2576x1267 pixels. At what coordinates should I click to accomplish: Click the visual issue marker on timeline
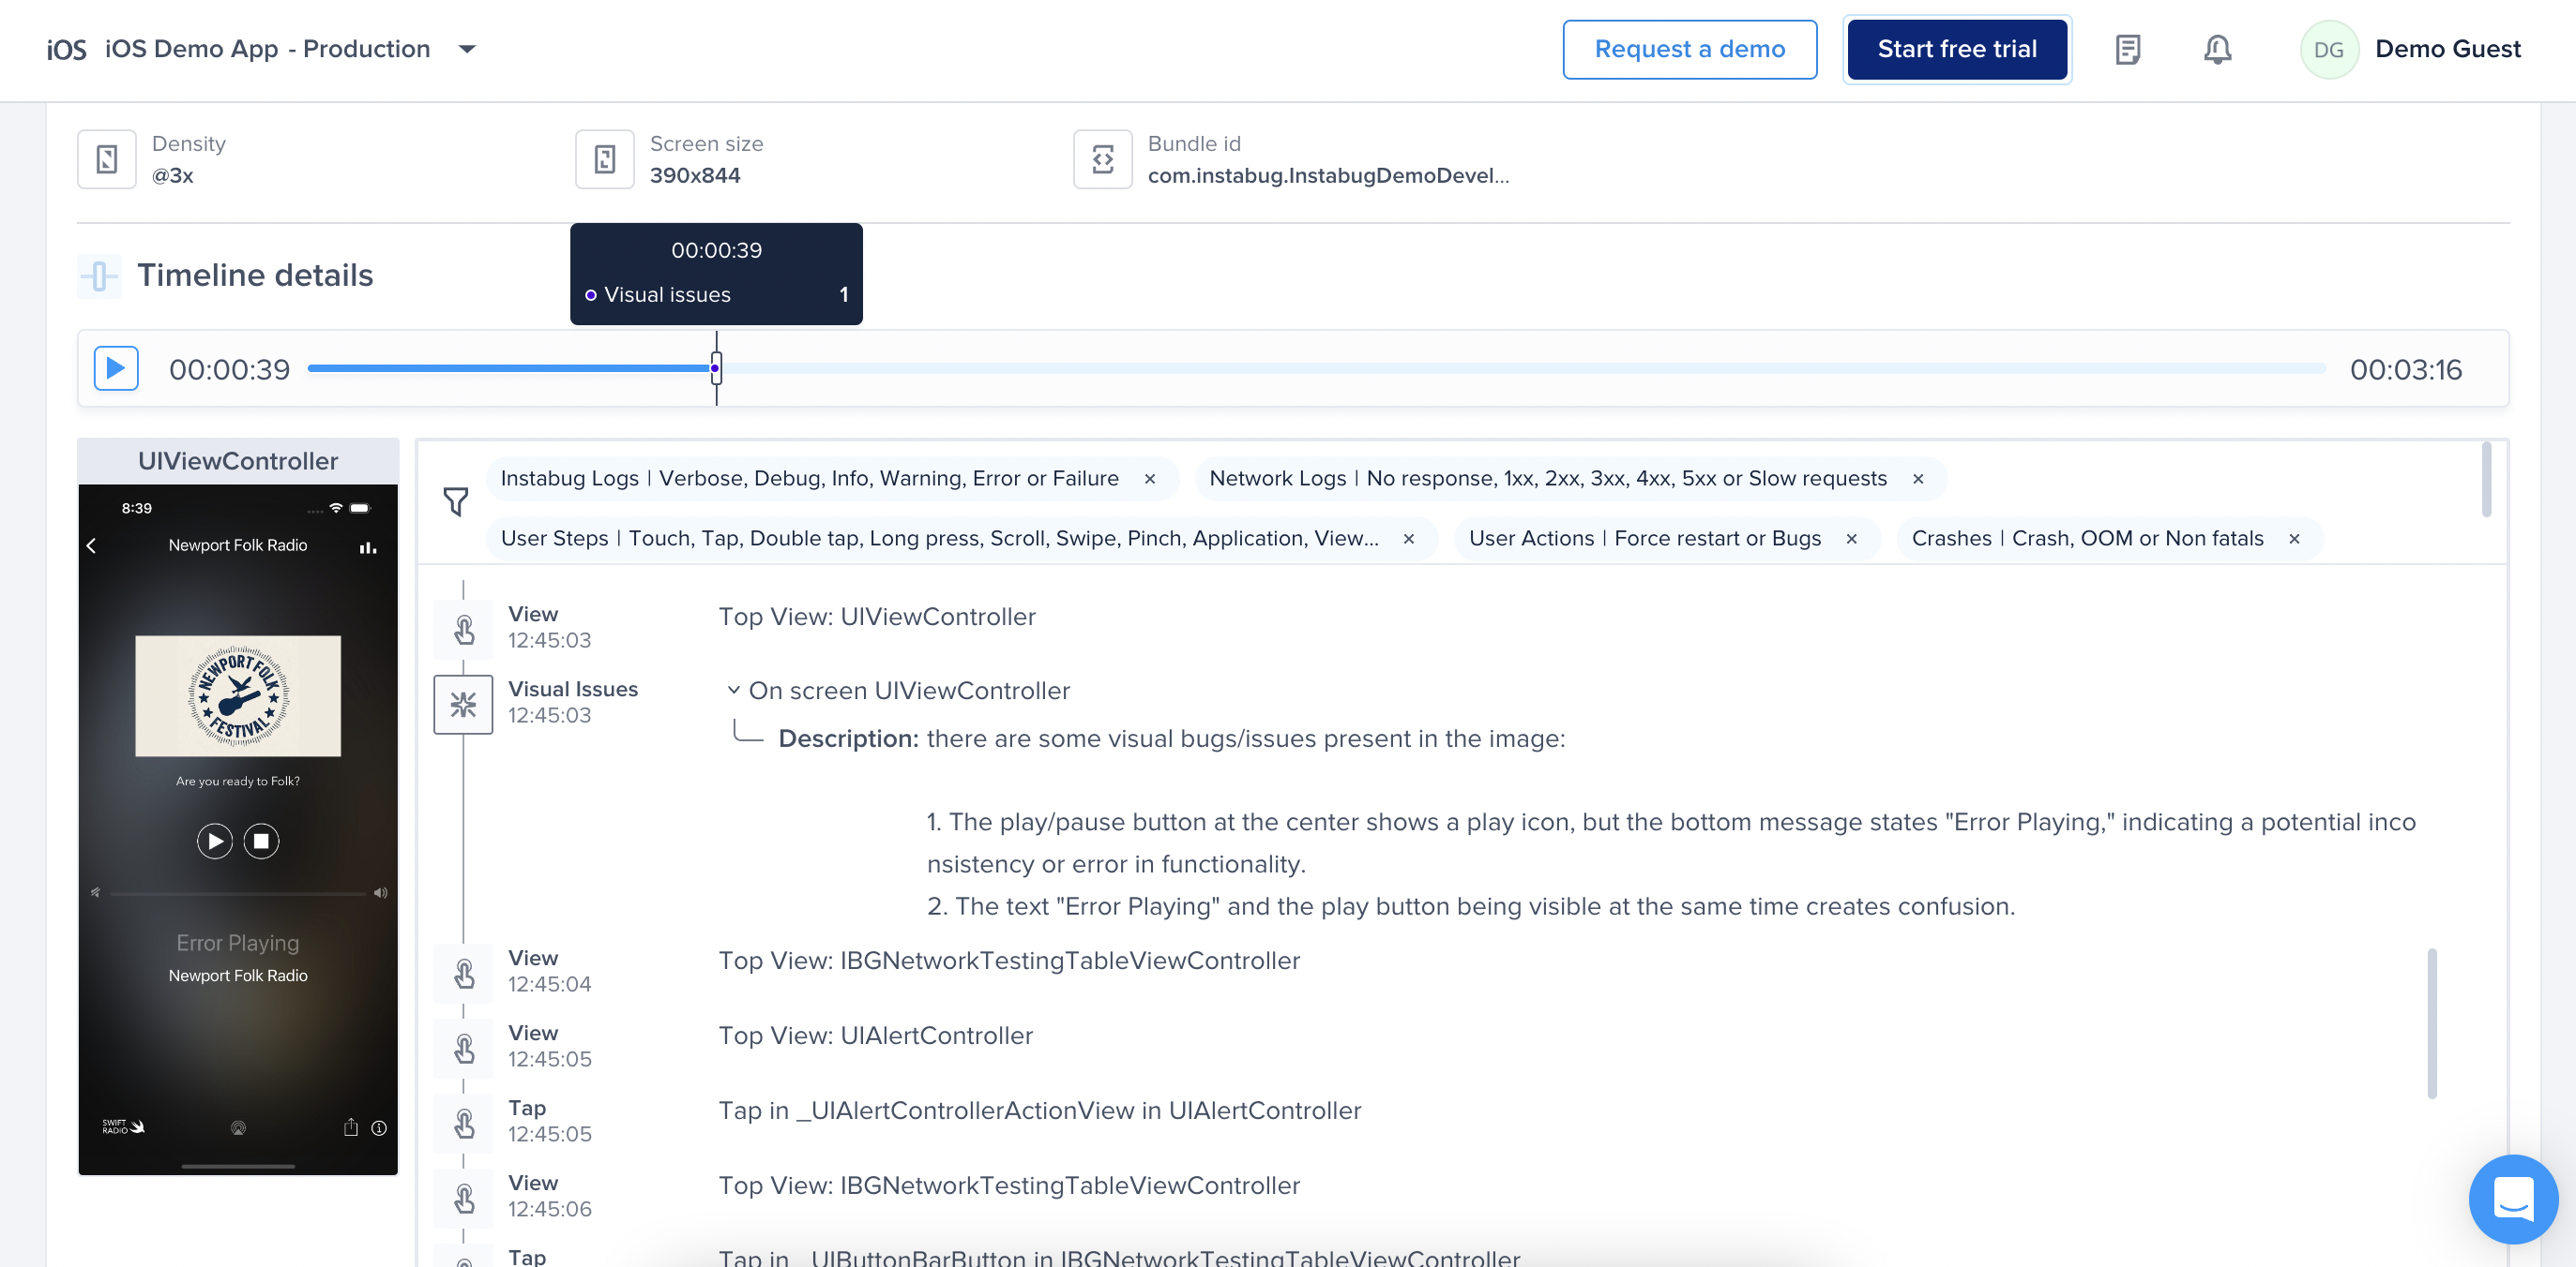click(716, 368)
